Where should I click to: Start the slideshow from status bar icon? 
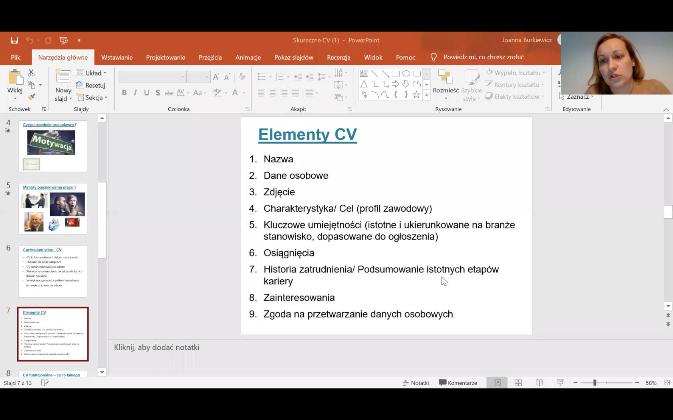point(560,383)
